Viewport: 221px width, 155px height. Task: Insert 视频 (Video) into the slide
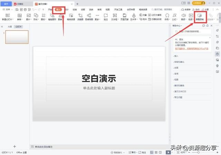[x=191, y=17]
